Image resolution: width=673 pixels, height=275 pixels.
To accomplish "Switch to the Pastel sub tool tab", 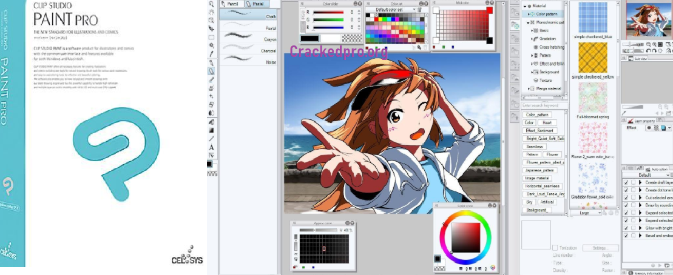I will 257,4.
